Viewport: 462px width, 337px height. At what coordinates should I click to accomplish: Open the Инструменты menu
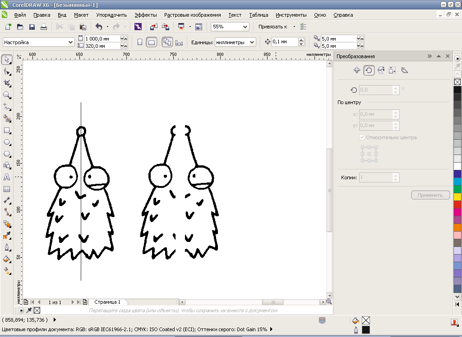point(291,15)
